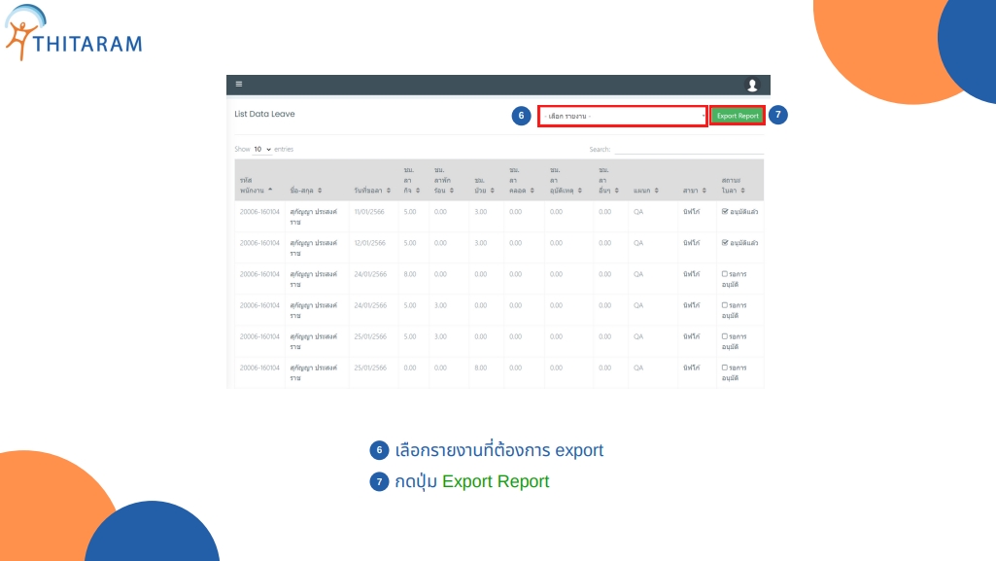Click into the Search input field

tap(688, 150)
